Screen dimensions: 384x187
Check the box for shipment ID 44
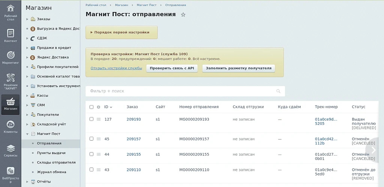pyautogui.click(x=91, y=154)
